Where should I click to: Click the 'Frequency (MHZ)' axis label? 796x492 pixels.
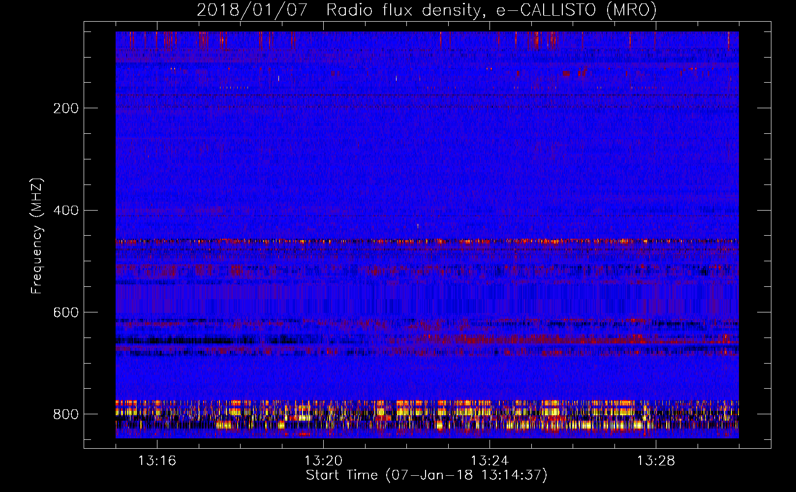coord(36,236)
